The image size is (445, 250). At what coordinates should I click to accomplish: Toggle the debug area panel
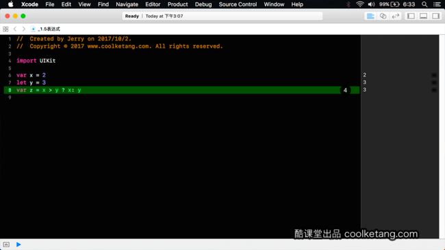pos(423,16)
